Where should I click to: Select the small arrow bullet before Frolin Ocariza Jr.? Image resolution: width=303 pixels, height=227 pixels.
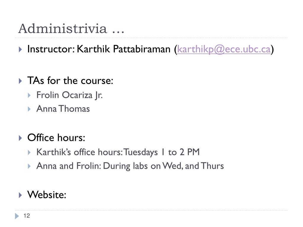(29, 95)
